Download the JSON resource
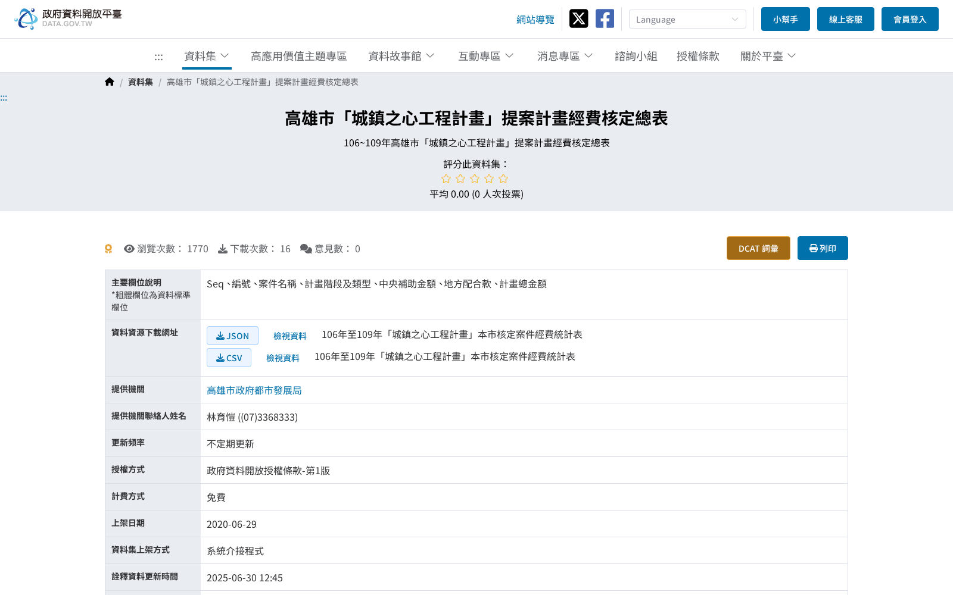This screenshot has height=595, width=953. 232,336
